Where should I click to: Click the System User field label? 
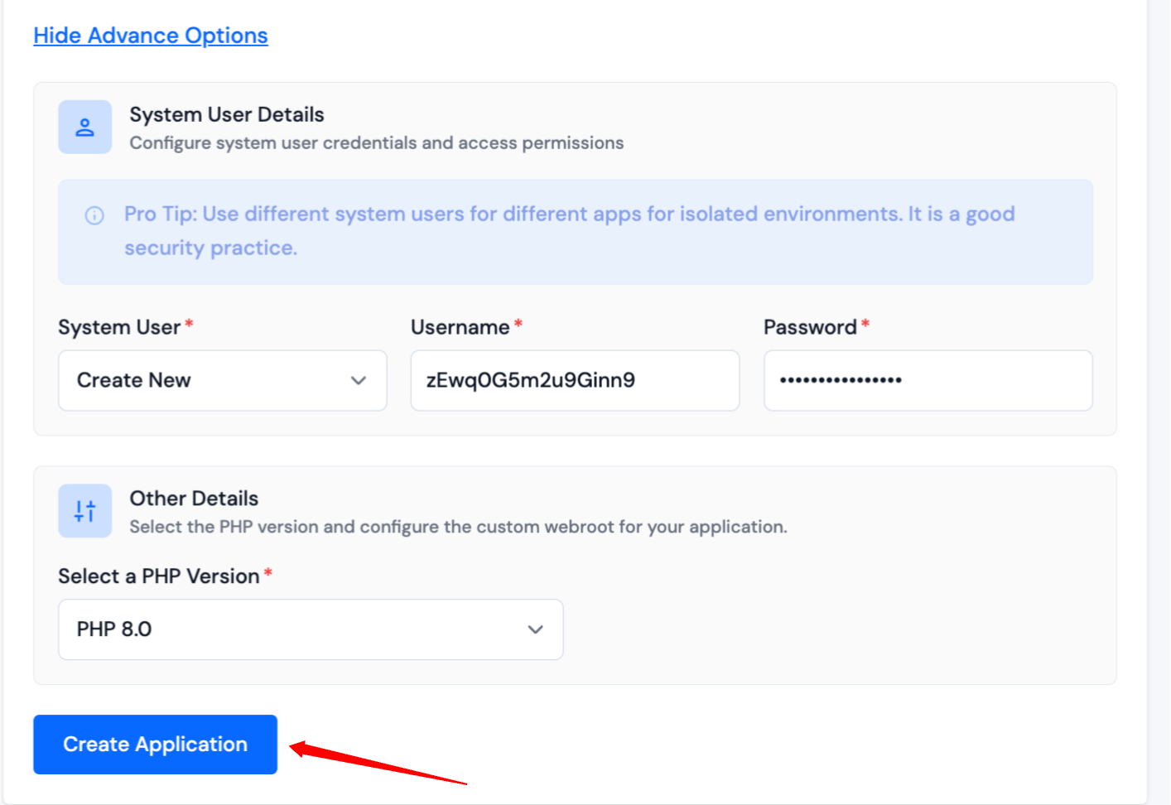coord(118,326)
